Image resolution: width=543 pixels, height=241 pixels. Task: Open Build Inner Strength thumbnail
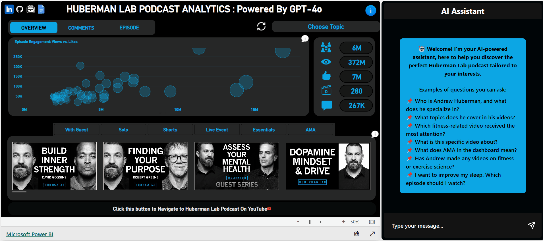click(54, 166)
